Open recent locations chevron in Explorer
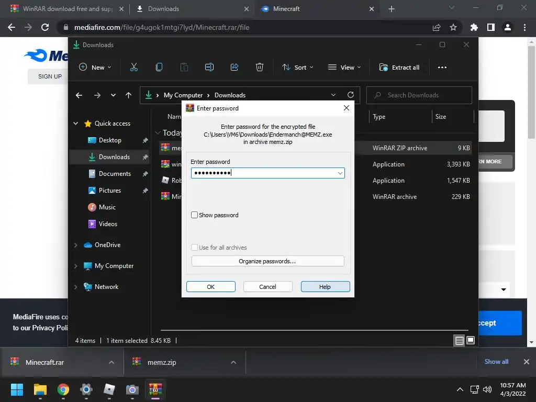The width and height of the screenshot is (536, 402). tap(113, 95)
